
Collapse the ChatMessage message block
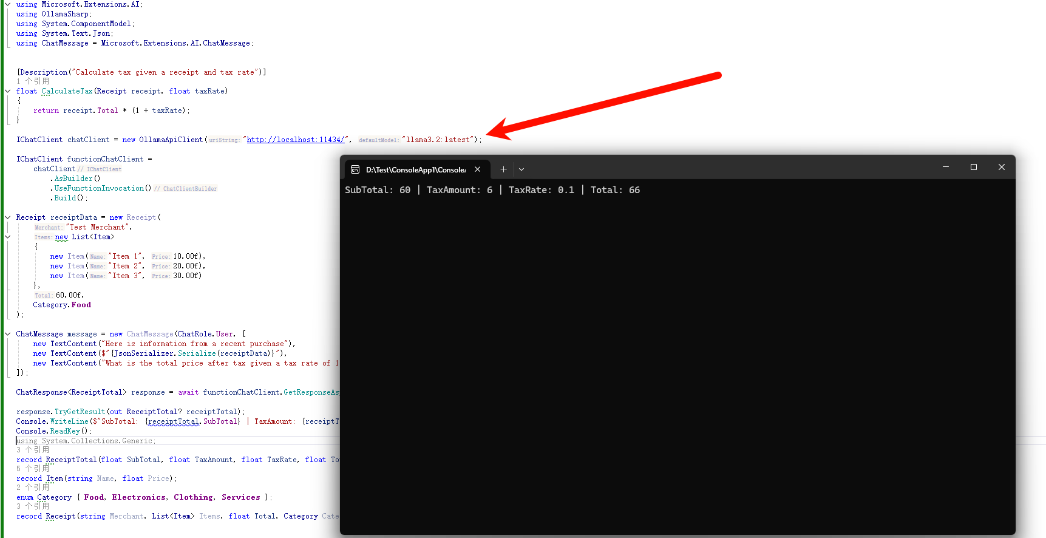(x=8, y=334)
